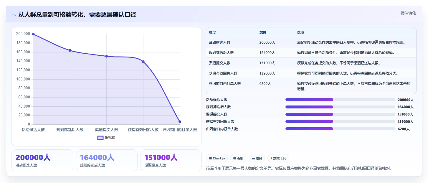This screenshot has width=428, height=183.
Task: Click the progress bar for 规则筛选后人数
Action: [x=340, y=107]
